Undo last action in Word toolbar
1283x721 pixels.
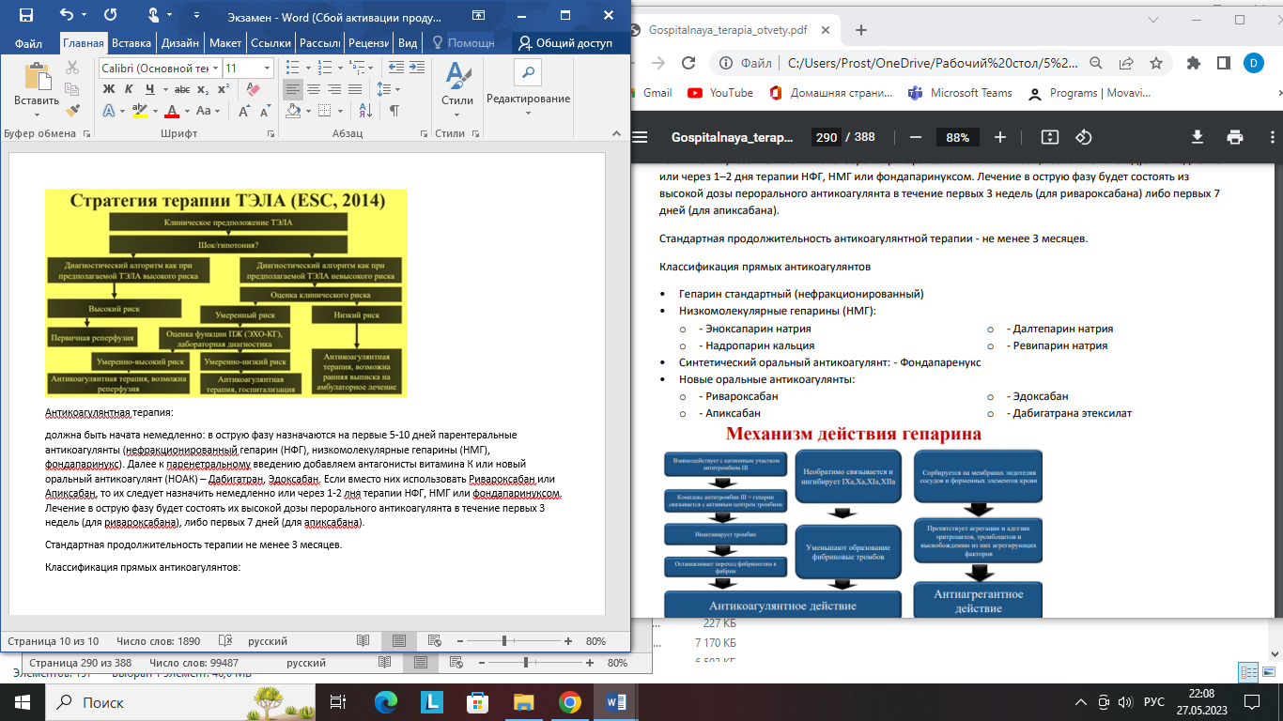[66, 15]
